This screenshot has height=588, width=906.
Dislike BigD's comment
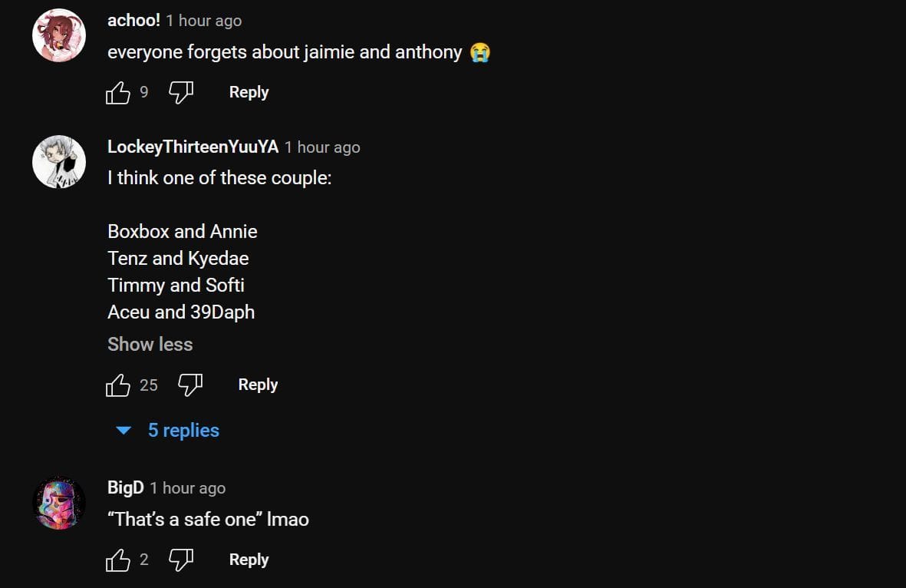click(181, 560)
